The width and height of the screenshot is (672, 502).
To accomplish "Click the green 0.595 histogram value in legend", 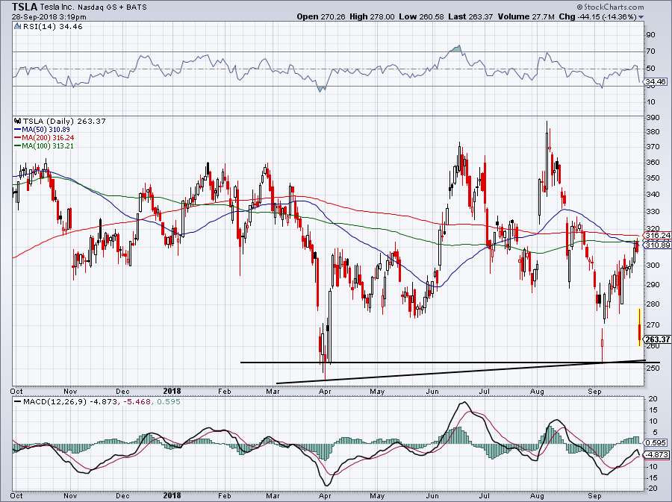I will click(x=169, y=402).
